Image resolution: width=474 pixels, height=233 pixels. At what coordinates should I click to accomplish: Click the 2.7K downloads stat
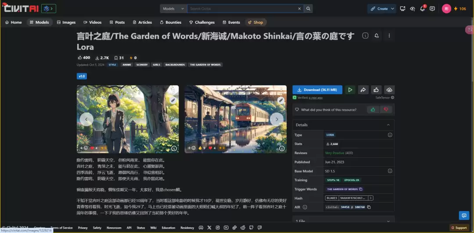pyautogui.click(x=102, y=58)
